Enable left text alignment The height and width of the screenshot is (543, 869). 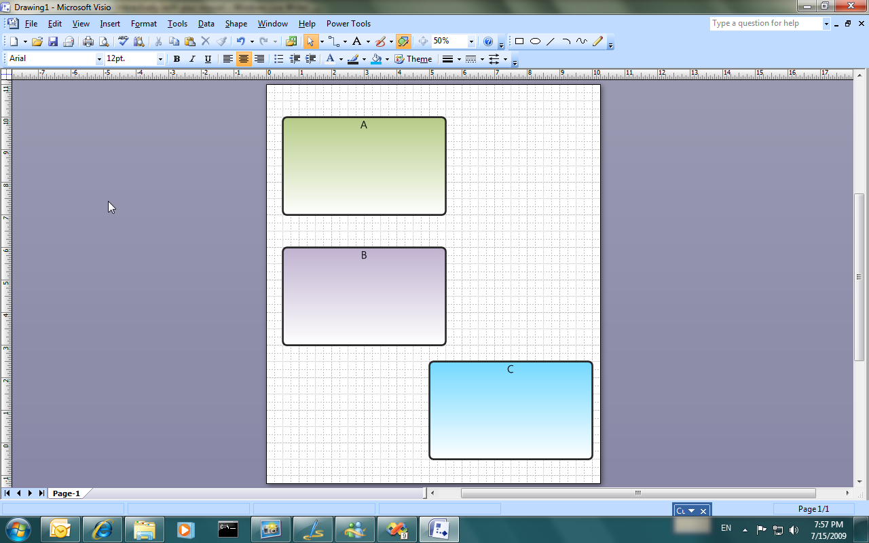click(x=228, y=59)
